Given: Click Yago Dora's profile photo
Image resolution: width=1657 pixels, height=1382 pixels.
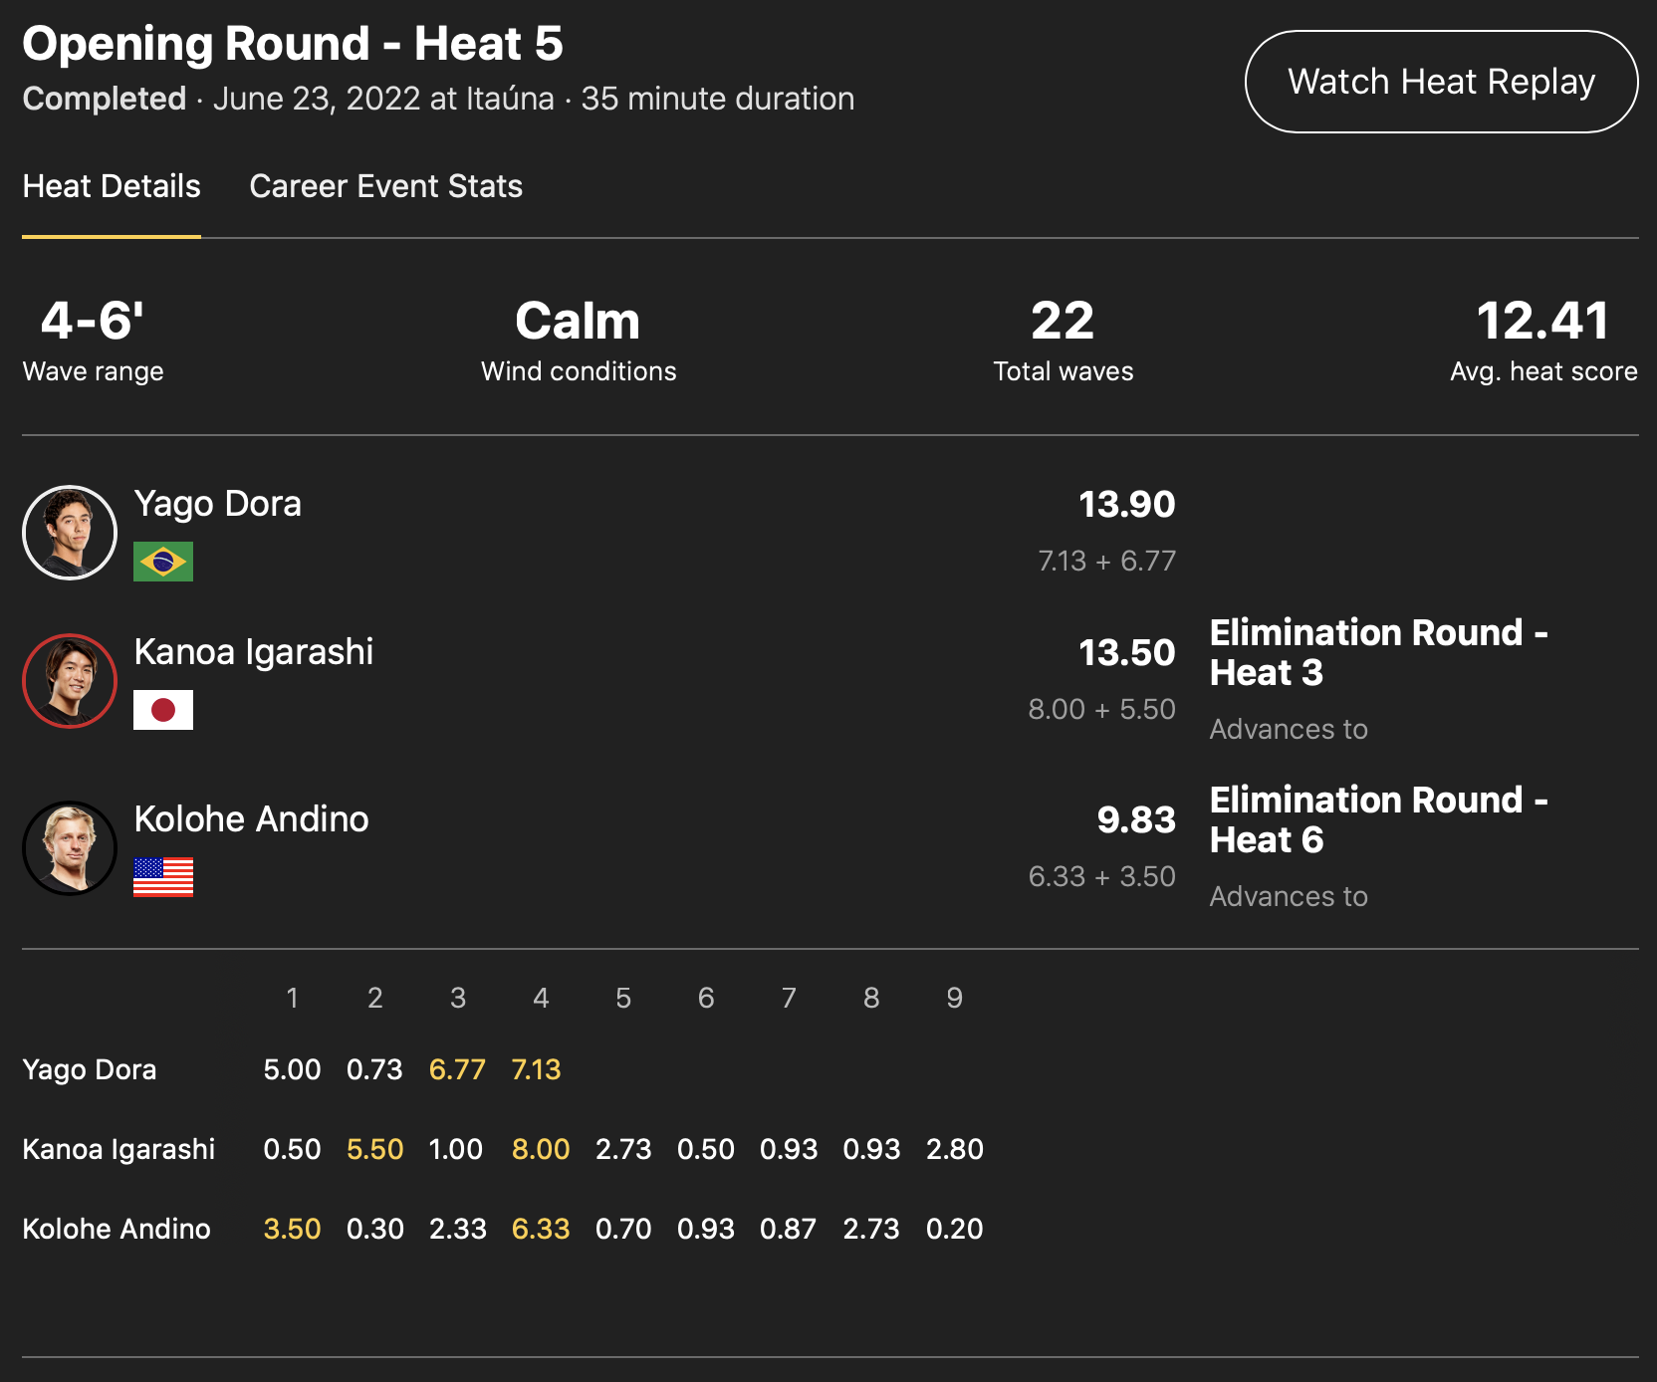Looking at the screenshot, I should (x=70, y=533).
